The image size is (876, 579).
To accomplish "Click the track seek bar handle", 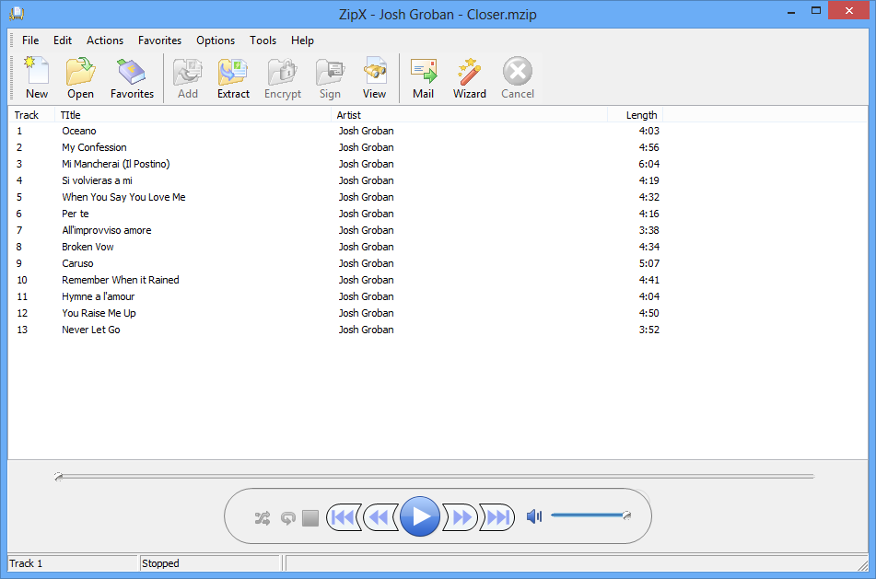I will (x=59, y=476).
